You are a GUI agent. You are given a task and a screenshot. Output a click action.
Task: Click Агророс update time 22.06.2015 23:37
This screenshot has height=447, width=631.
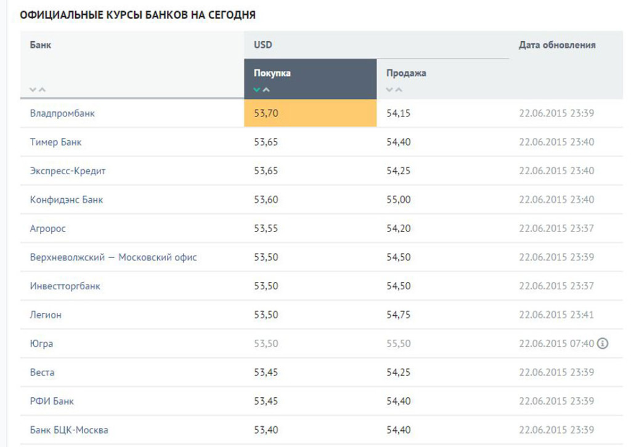[556, 228]
